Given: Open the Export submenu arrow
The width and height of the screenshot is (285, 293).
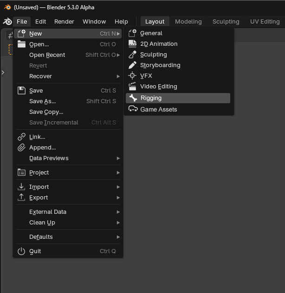Looking at the screenshot, I should [x=118, y=198].
